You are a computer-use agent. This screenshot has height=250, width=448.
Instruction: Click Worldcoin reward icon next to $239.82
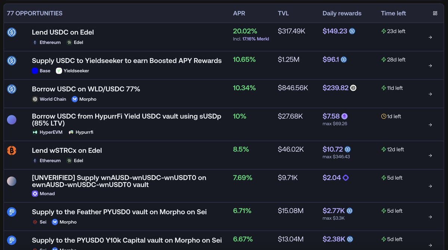pos(353,88)
